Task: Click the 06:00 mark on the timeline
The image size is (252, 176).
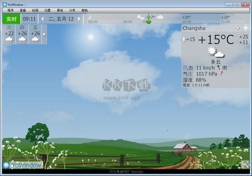Action: click(128, 22)
